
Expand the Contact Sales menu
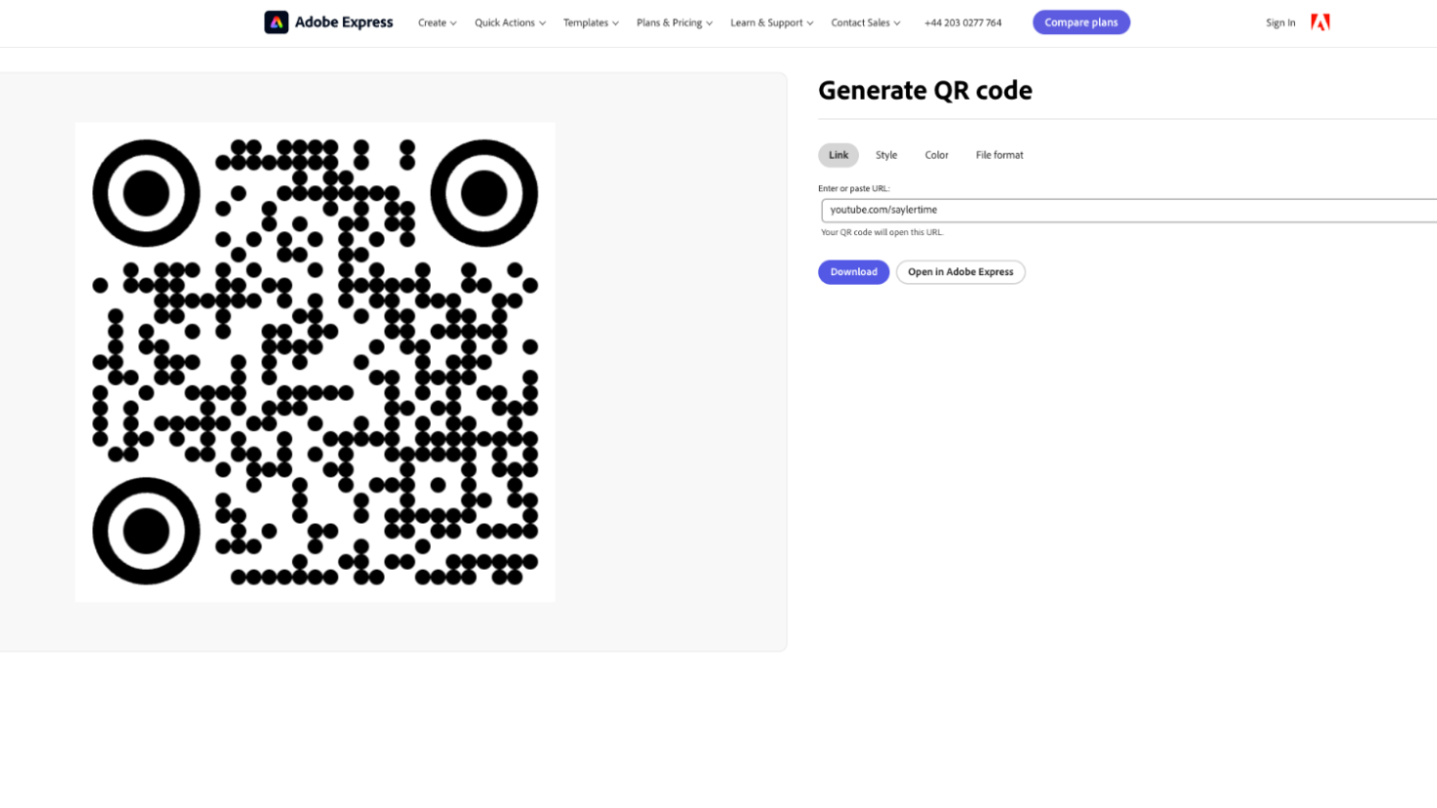coord(866,23)
